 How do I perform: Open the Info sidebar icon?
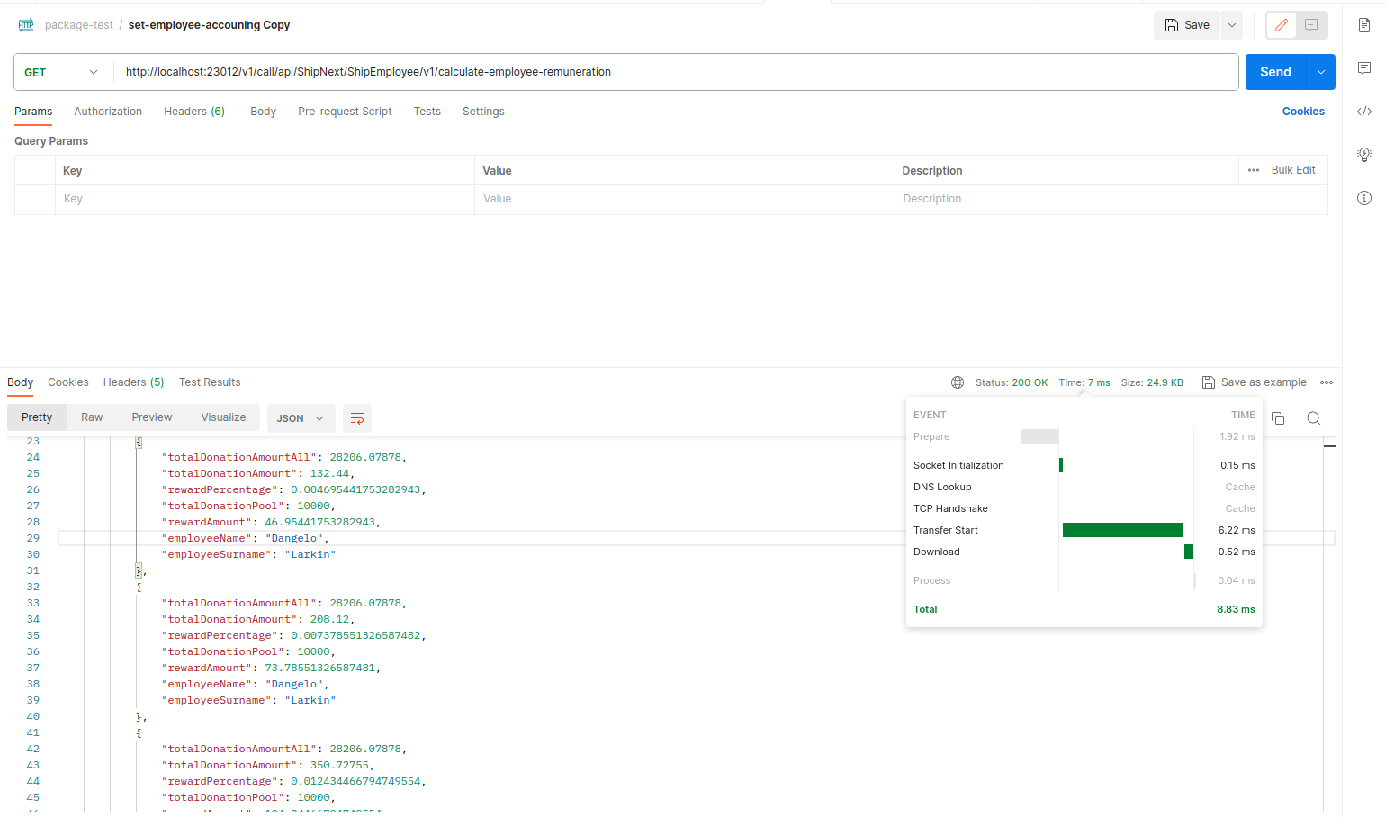[x=1364, y=198]
